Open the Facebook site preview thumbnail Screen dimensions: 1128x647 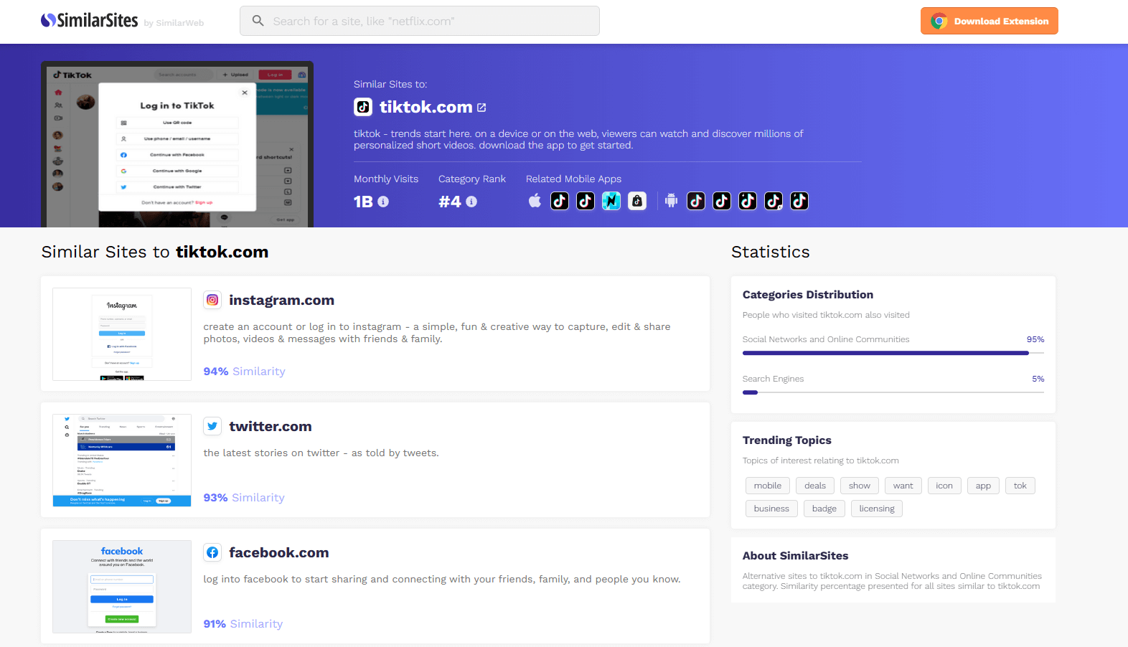(x=122, y=587)
